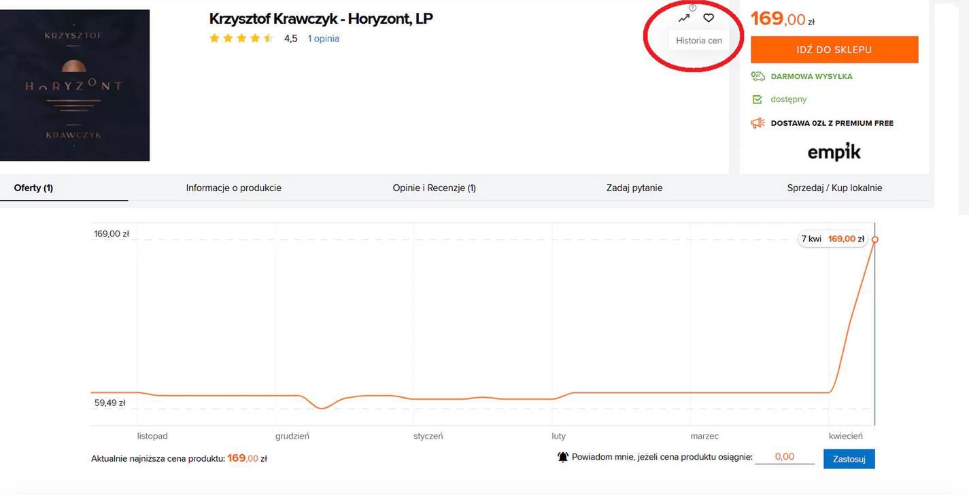Select the luty month label
The height and width of the screenshot is (495, 969).
coord(559,436)
